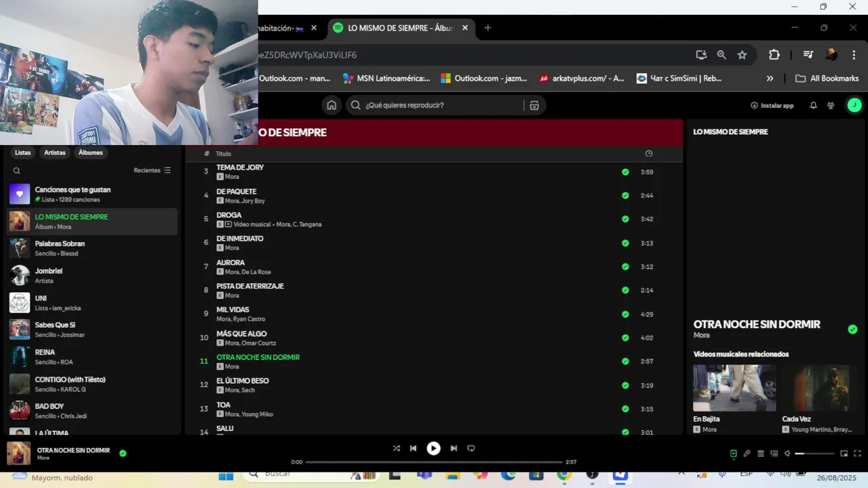The image size is (868, 488).
Task: Expand hidden bookmarks chevron
Action: 770,79
